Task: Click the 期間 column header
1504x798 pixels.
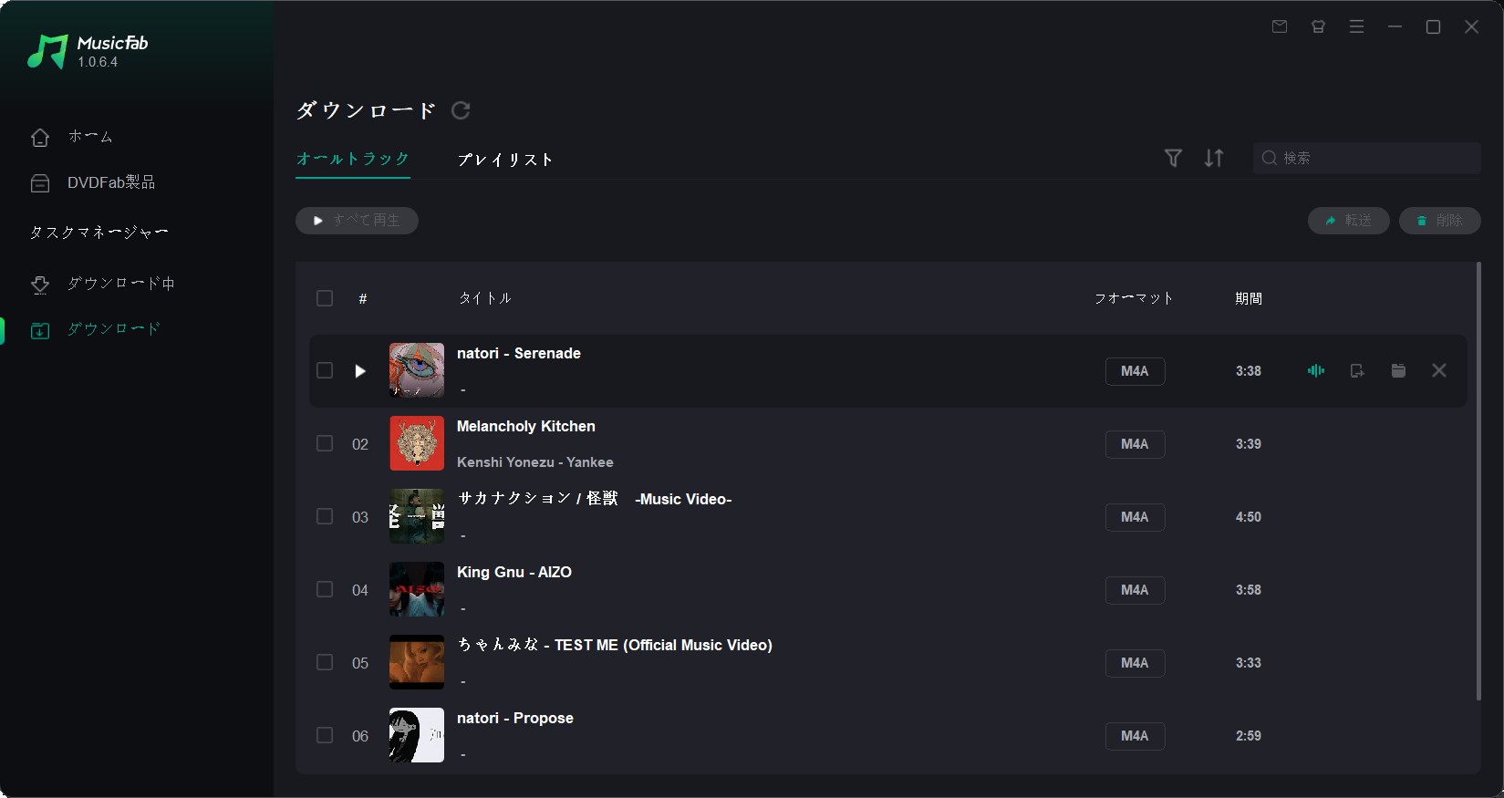Action: [1249, 298]
